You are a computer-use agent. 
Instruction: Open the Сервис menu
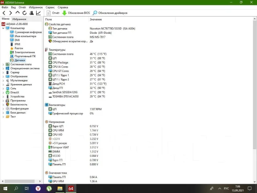point(50,7)
